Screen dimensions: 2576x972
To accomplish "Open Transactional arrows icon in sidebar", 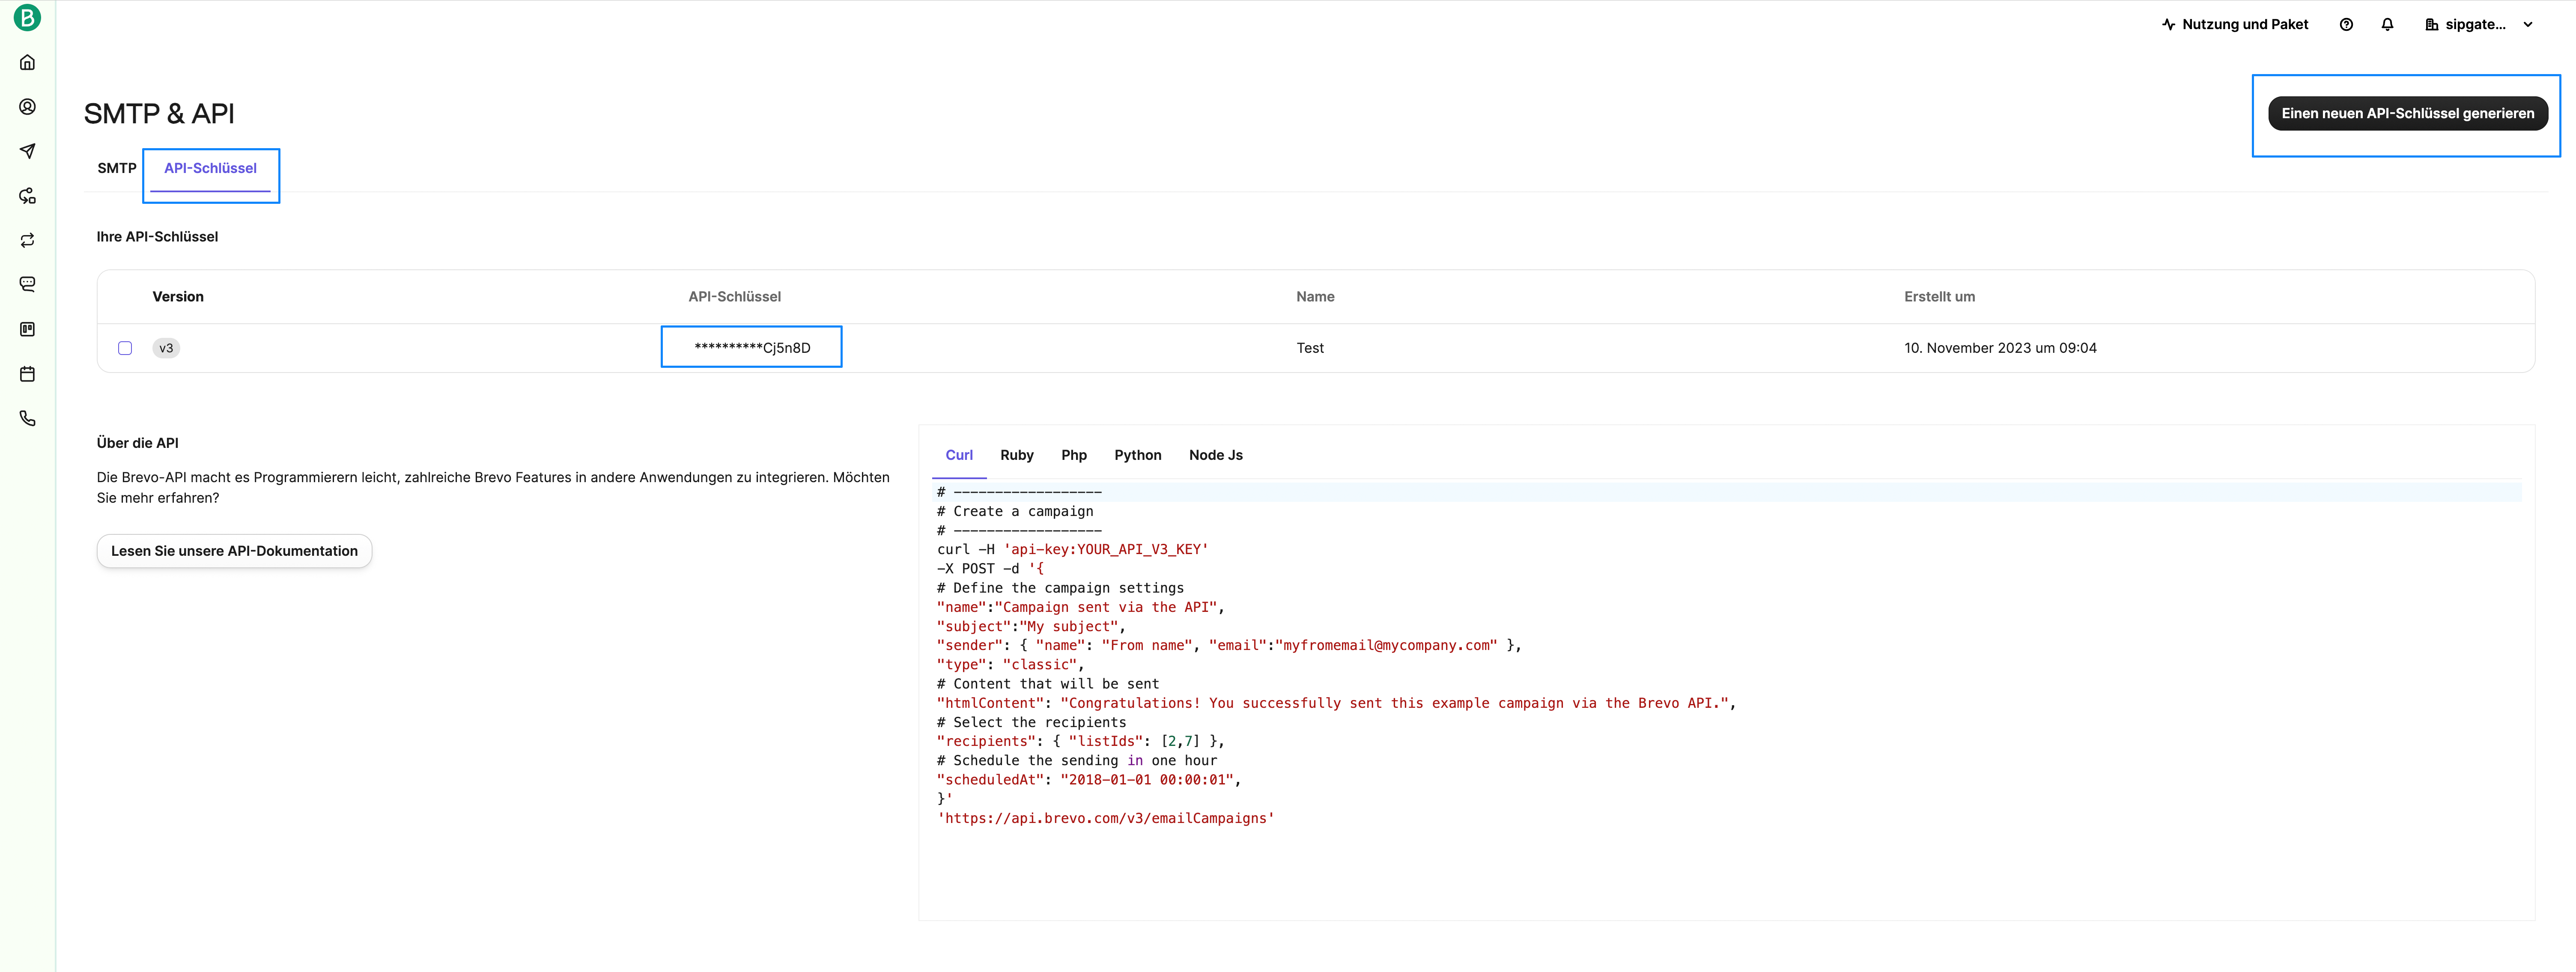I will 27,240.
